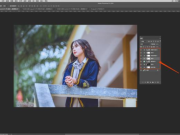Toggle visibility of the highlighted selected layer

coord(141,58)
